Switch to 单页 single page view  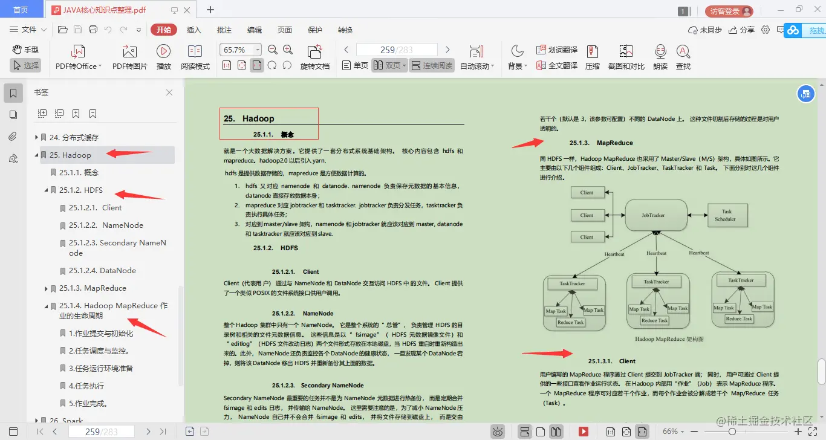(x=355, y=65)
